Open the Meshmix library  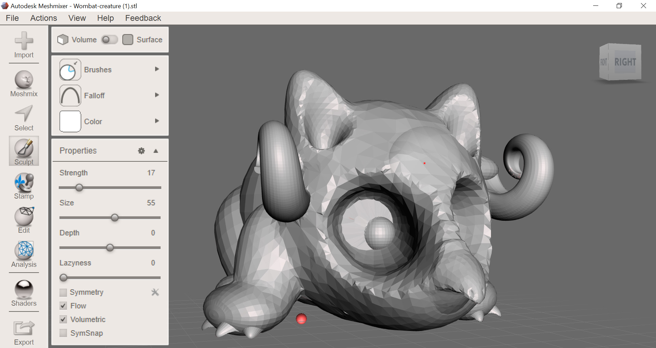(x=24, y=83)
